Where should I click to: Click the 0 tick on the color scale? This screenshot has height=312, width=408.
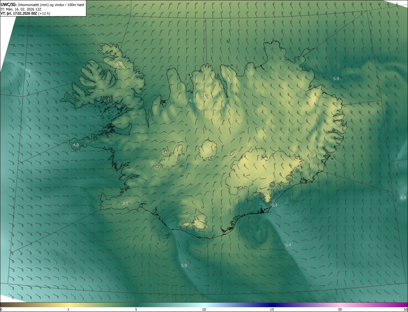1,309
